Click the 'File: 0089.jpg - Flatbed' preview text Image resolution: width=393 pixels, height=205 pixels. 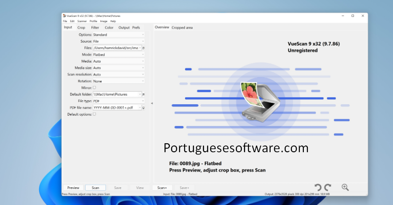click(x=195, y=163)
